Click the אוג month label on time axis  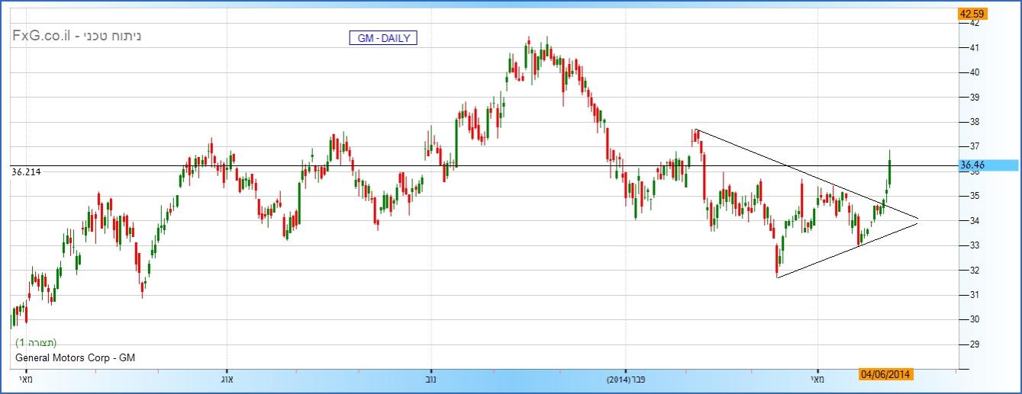tap(226, 379)
